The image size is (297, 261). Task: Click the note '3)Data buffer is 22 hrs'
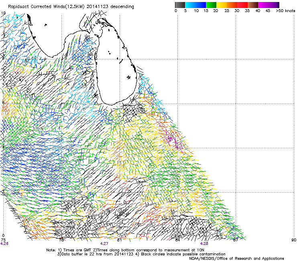(x=95, y=254)
